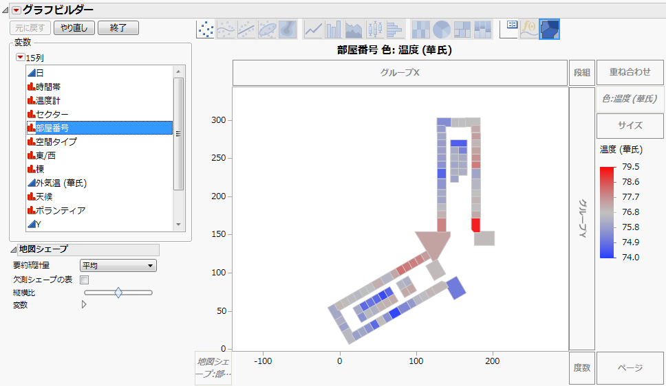The height and width of the screenshot is (386, 666).
Task: Select the 空間タイプ column in the list
Action: [99, 141]
